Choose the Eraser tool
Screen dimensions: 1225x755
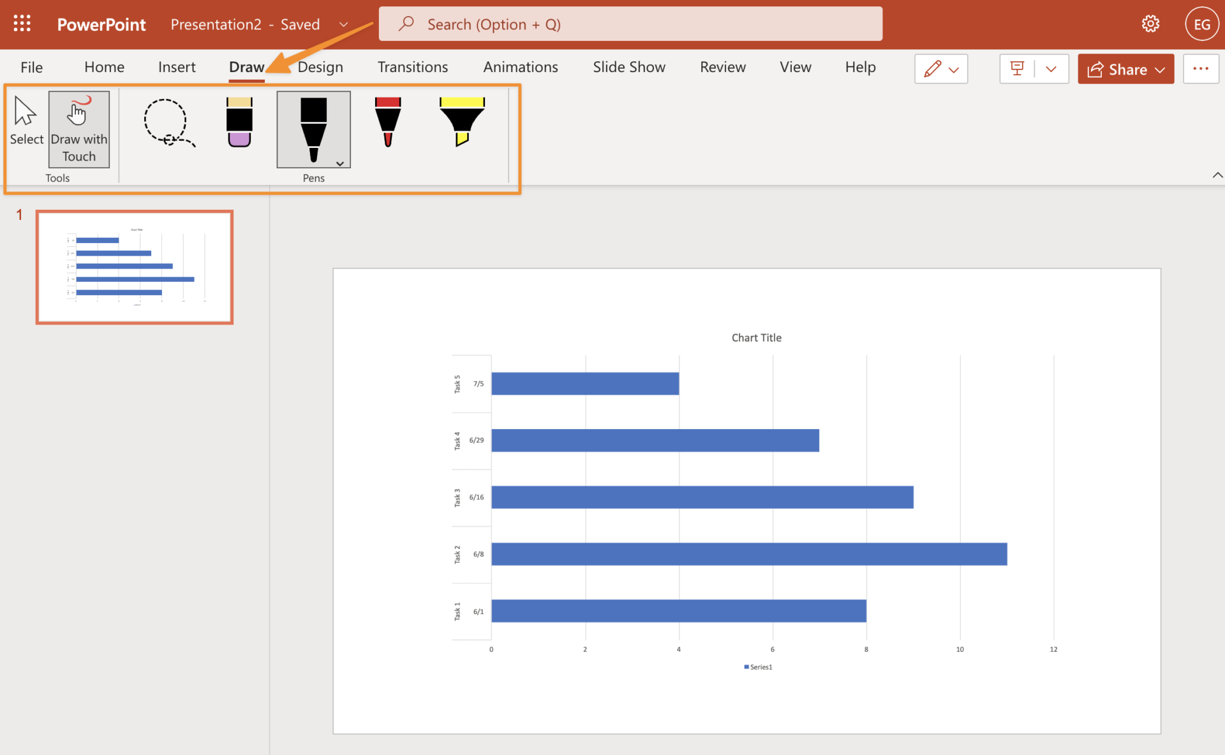click(x=239, y=122)
